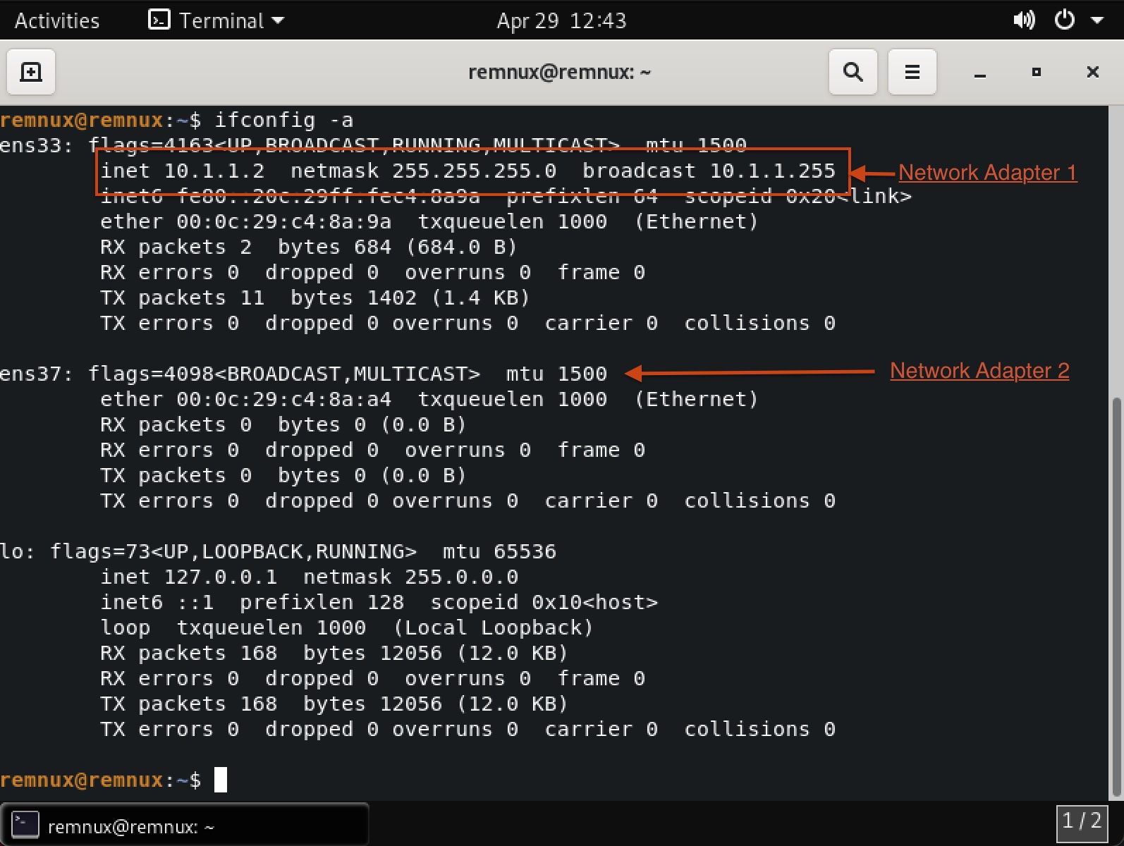Close the terminal window
This screenshot has height=846, width=1124.
point(1092,72)
